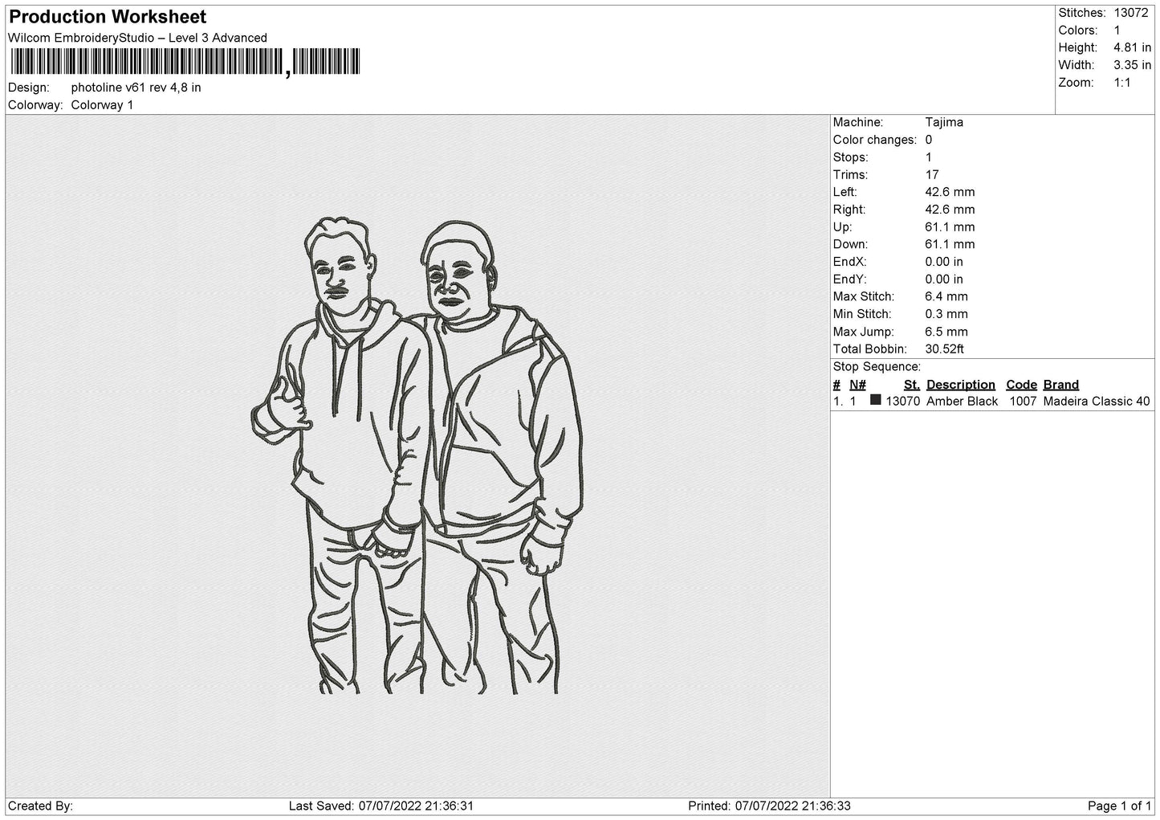This screenshot has width=1160, height=820.
Task: Click the 'Amber Black' description cell
Action: click(962, 402)
